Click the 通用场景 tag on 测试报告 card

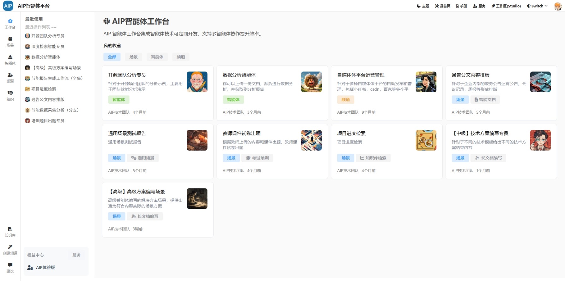point(143,158)
